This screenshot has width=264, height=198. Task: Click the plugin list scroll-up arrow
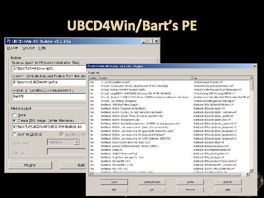(x=251, y=78)
